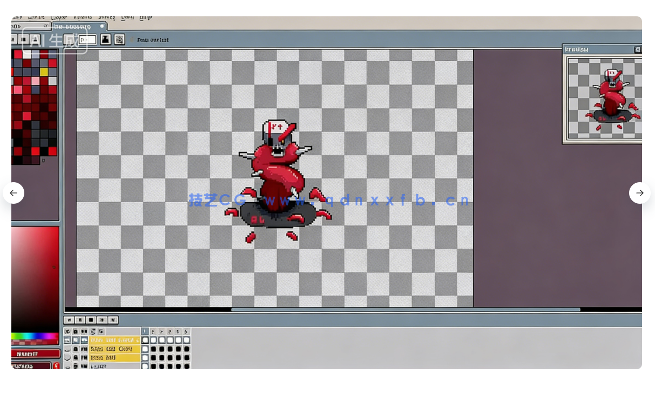
Task: Click the last button in the playback bar
Action: [x=113, y=320]
